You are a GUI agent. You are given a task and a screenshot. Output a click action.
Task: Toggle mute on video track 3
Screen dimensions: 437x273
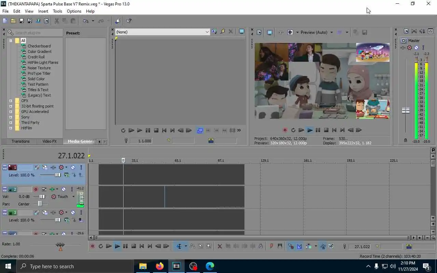[73, 212]
